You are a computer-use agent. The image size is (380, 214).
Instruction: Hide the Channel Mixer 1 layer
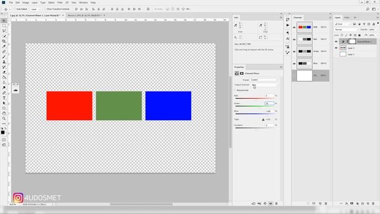(x=336, y=42)
